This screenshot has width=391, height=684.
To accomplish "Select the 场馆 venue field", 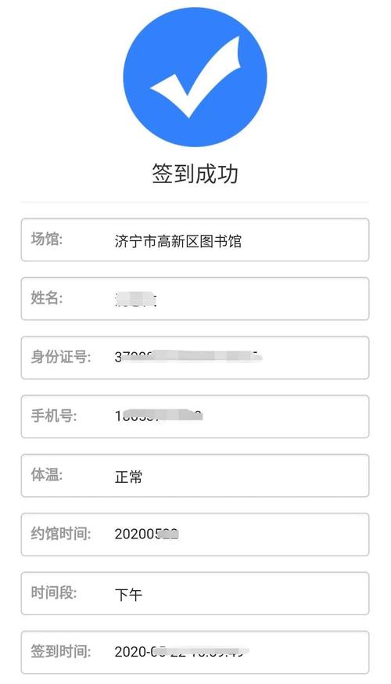I will click(195, 240).
